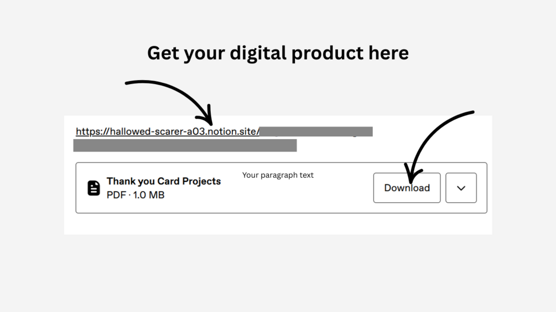Screen dimensions: 556x312
Task: Click the gray redaction bar after the URL
Action: pos(316,131)
